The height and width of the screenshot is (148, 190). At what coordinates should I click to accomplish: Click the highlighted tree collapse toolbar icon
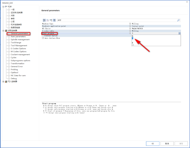[54, 20]
